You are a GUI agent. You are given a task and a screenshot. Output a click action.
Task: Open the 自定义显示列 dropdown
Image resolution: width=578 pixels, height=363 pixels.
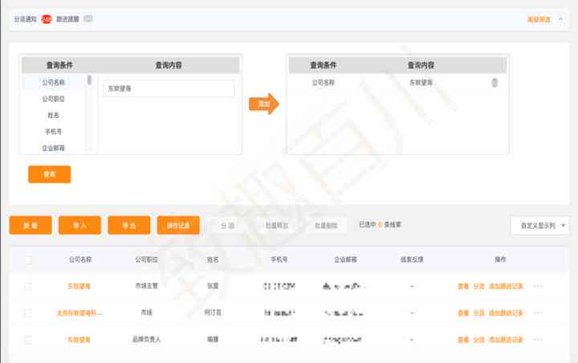540,226
